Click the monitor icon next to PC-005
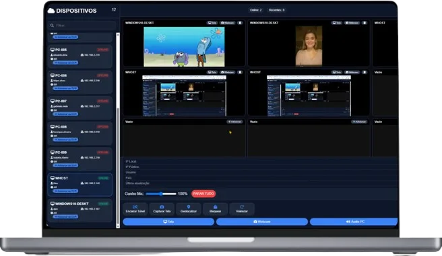Image resolution: width=442 pixels, height=256 pixels. (x=53, y=50)
